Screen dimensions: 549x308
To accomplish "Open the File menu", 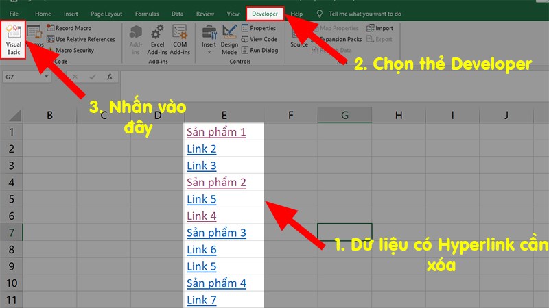I will pyautogui.click(x=14, y=14).
